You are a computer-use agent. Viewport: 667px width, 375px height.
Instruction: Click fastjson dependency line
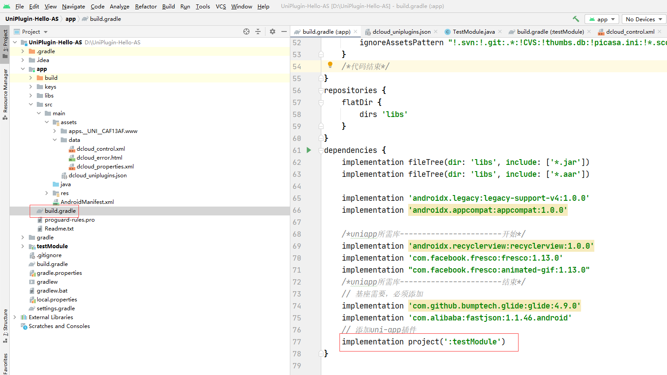pyautogui.click(x=456, y=318)
